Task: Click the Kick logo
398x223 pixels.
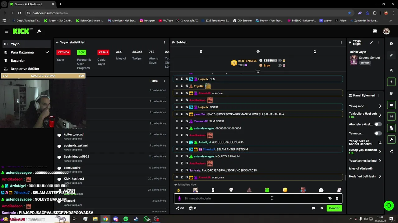Action: (23, 31)
